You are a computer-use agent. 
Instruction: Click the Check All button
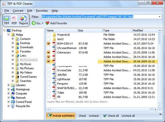click(111, 116)
